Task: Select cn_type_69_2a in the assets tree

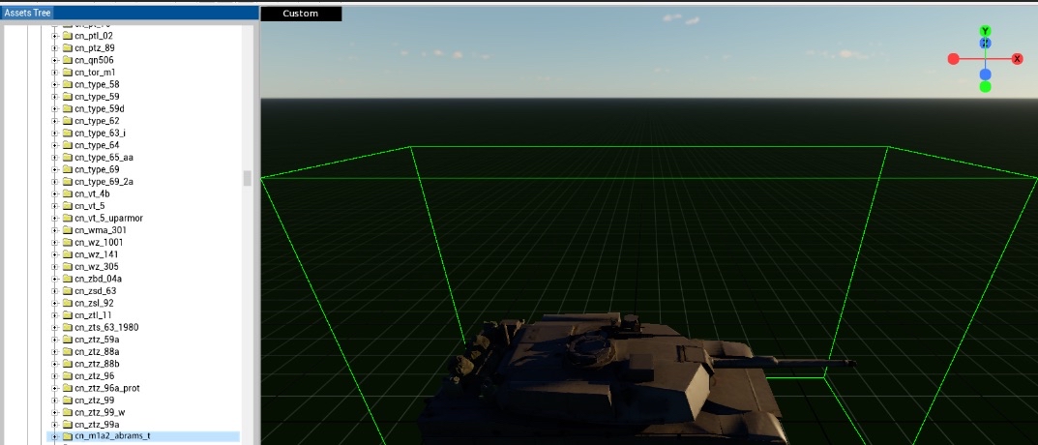Action: coord(104,182)
